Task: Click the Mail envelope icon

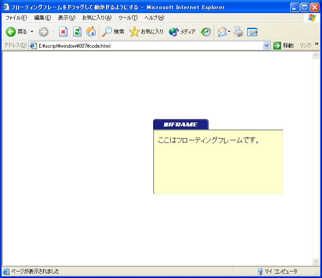Action: tap(222, 32)
